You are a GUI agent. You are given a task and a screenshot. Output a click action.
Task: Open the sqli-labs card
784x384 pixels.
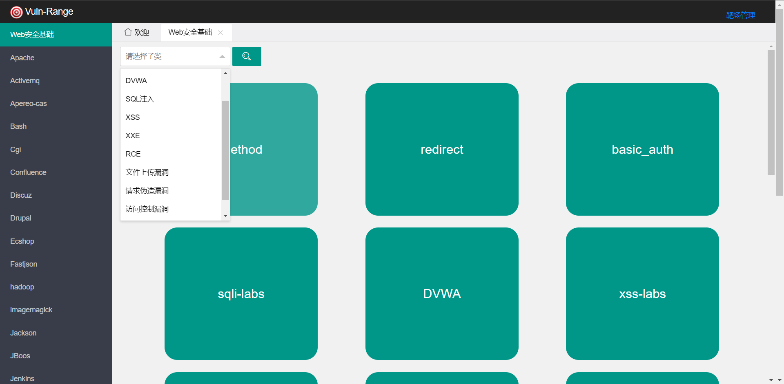(241, 294)
